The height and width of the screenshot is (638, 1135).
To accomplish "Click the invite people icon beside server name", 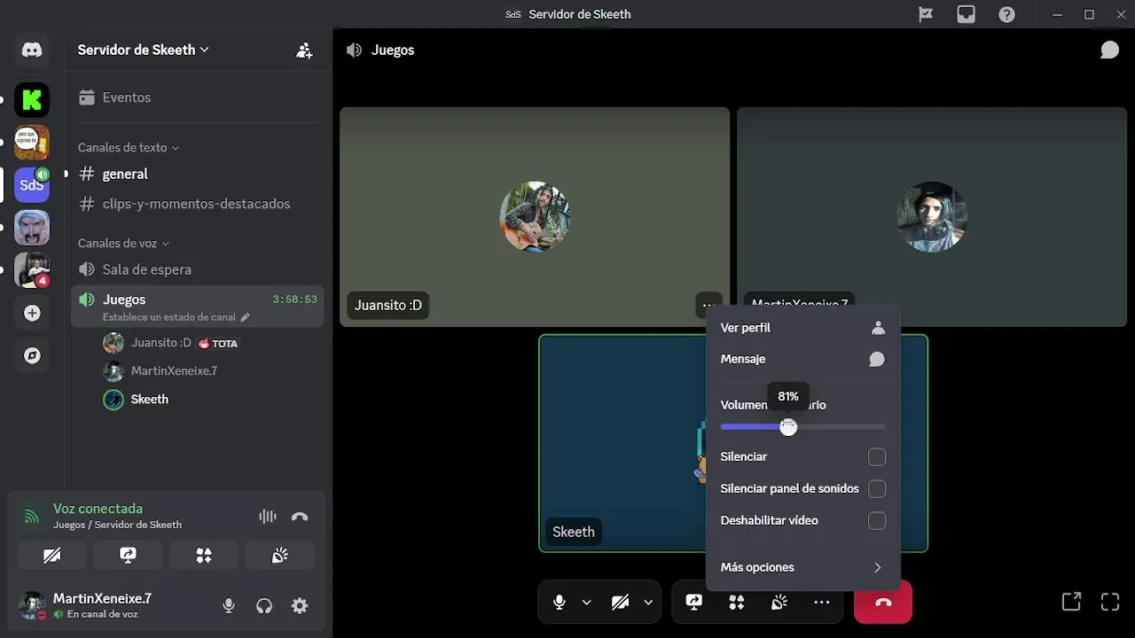I will (x=304, y=51).
